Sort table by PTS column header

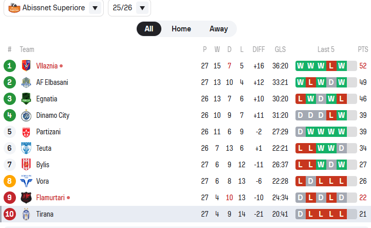pos(363,49)
